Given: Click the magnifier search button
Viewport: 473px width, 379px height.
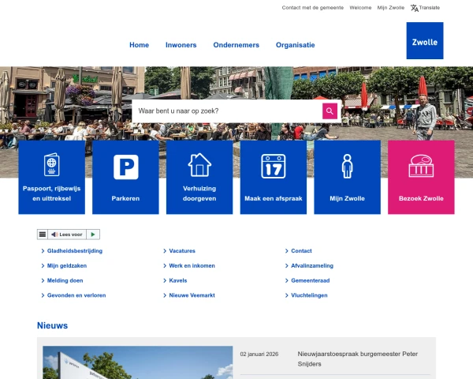Looking at the screenshot, I should click(330, 111).
